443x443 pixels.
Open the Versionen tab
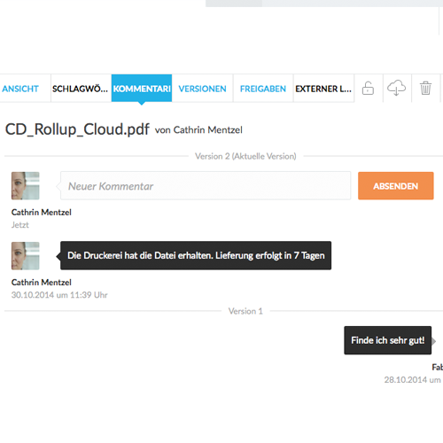(x=202, y=89)
